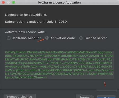Click the gray minimize window button

[x=8, y=2]
